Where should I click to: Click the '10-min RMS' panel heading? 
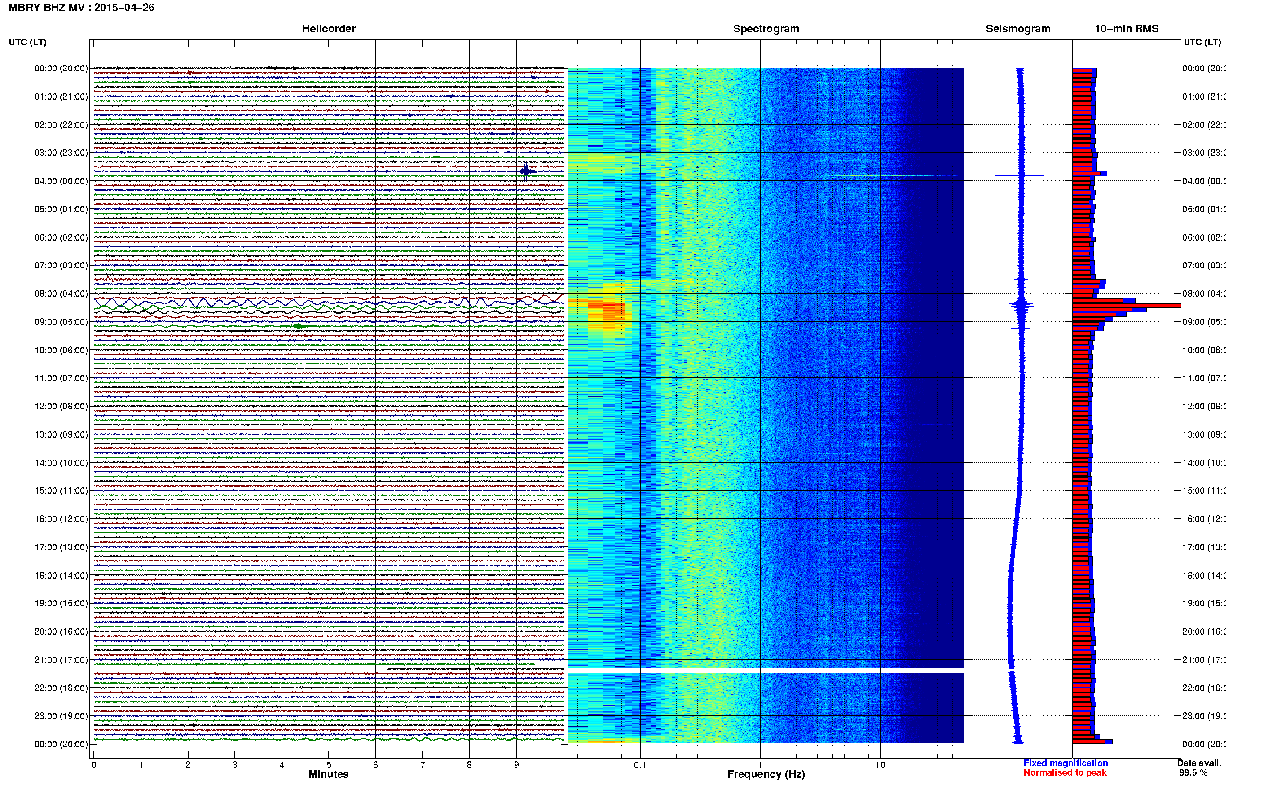click(1127, 29)
